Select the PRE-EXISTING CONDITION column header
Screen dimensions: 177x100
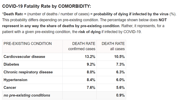click(28, 44)
